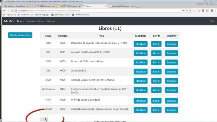Open the Libros menu in the navbar
Image resolution: width=217 pixels, height=122 pixels.
(20, 21)
